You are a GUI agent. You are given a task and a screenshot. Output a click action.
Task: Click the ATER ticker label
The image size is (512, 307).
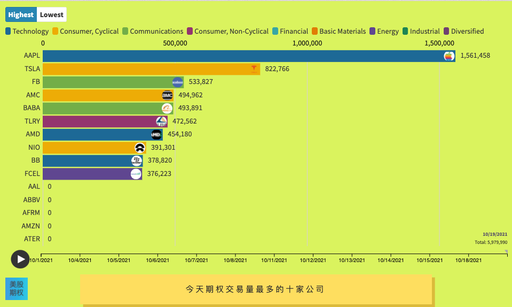(32, 239)
